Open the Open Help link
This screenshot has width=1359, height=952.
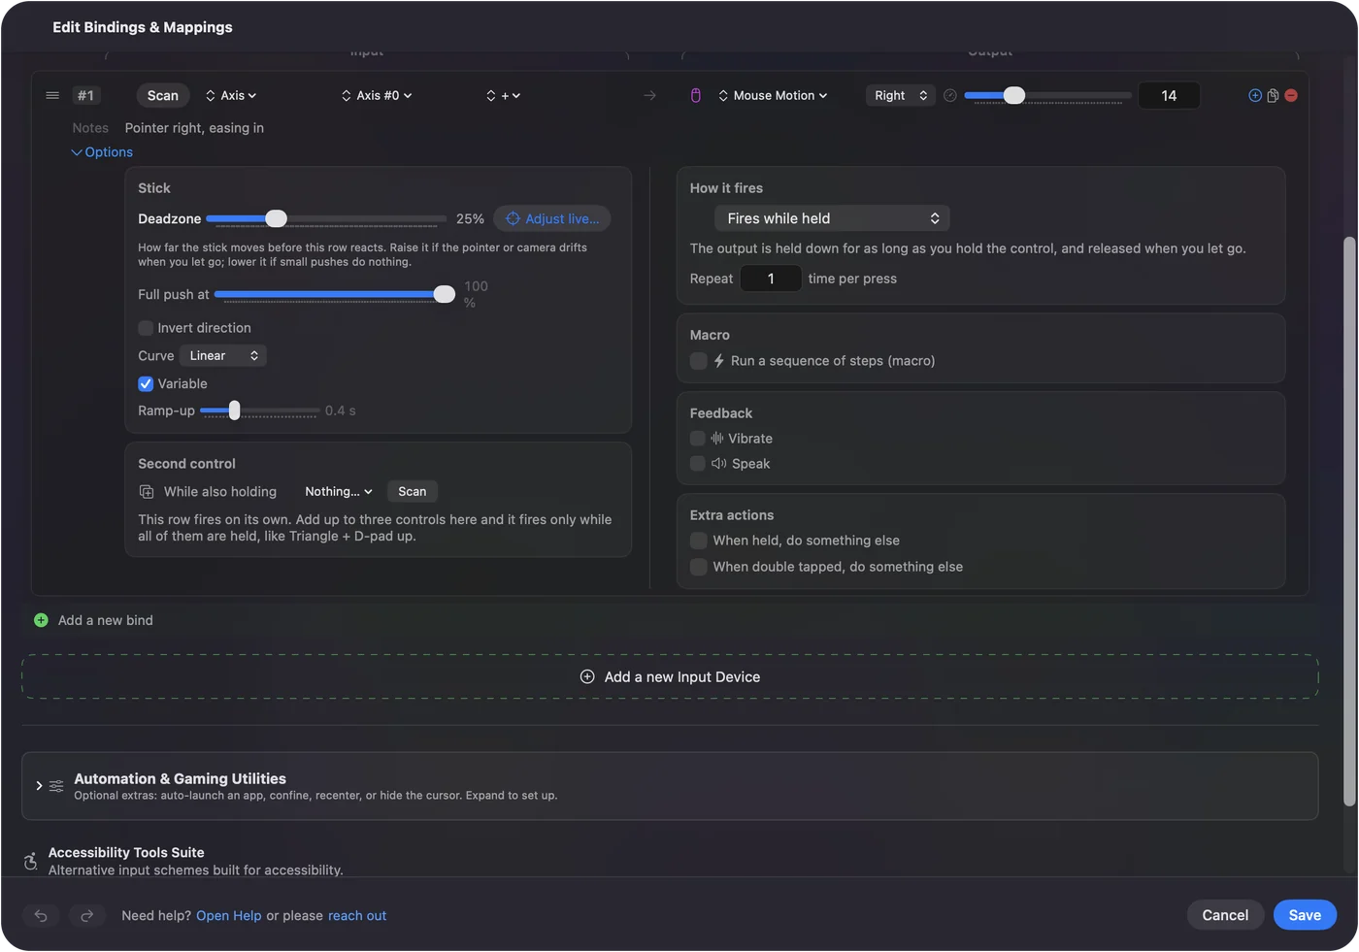pyautogui.click(x=229, y=916)
